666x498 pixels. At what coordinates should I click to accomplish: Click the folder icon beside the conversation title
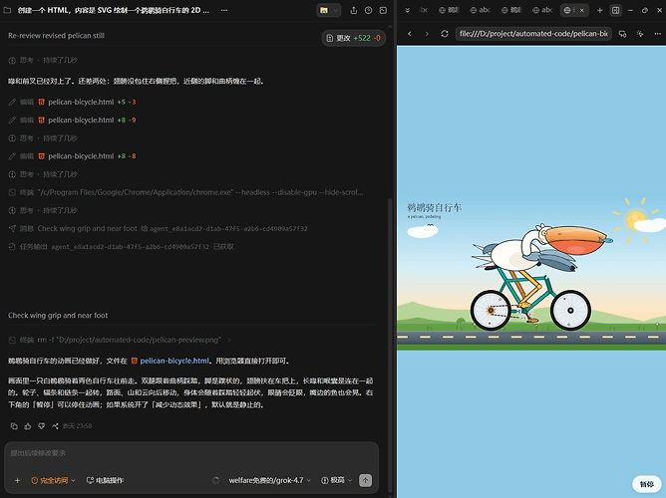[x=7, y=10]
